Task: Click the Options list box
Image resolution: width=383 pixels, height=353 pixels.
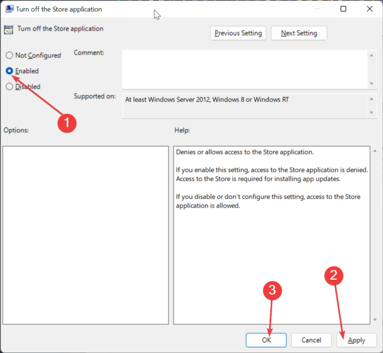Action: [85, 235]
